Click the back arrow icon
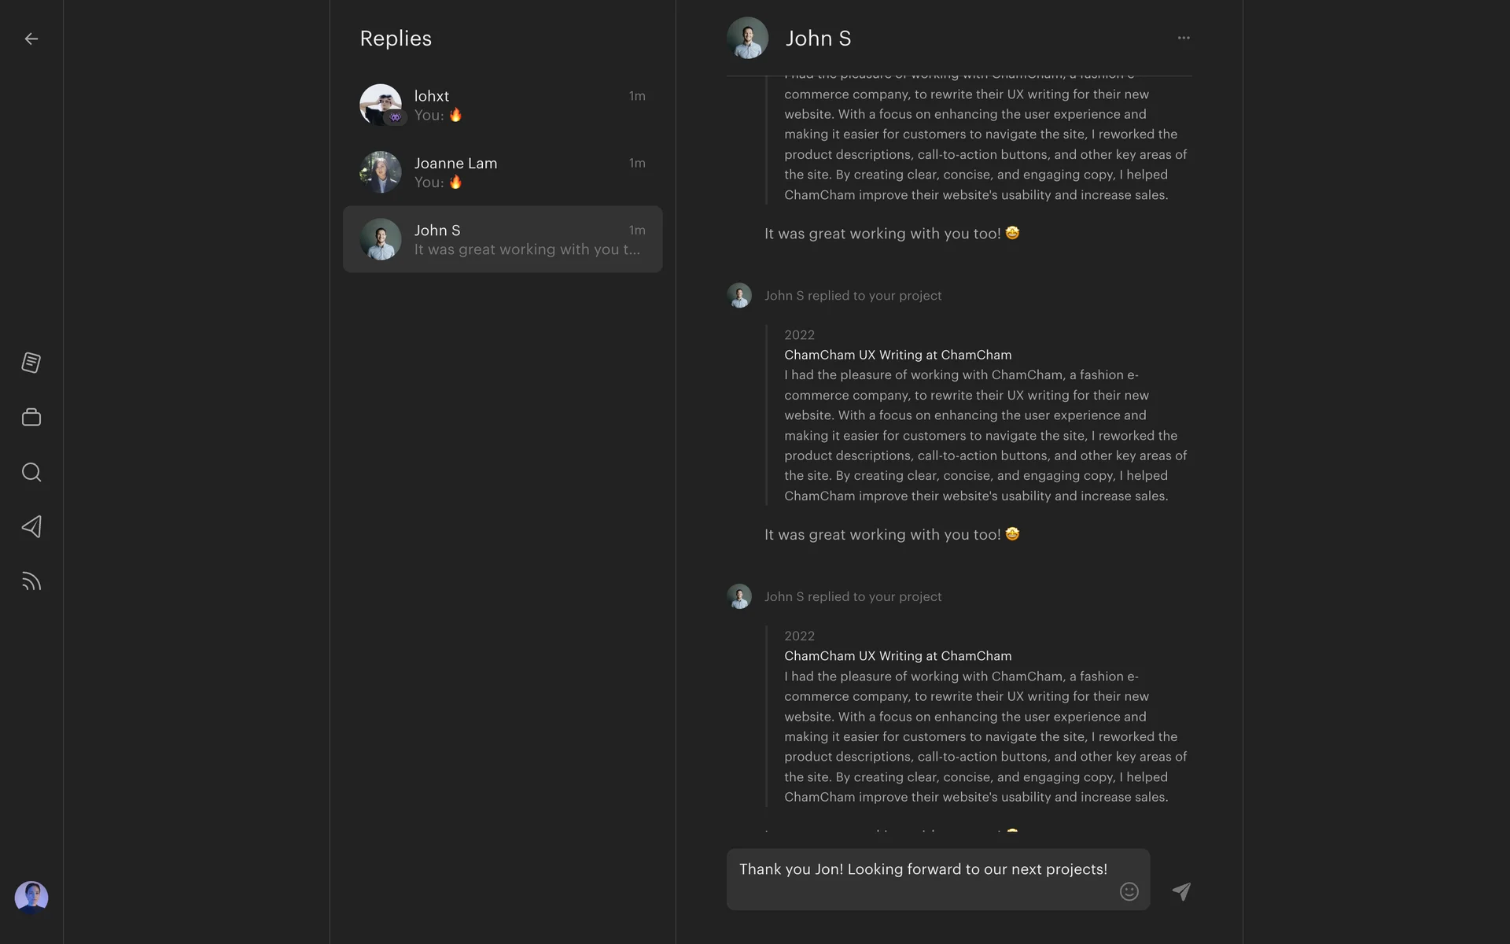Screen dimensions: 1510x944 pos(31,39)
